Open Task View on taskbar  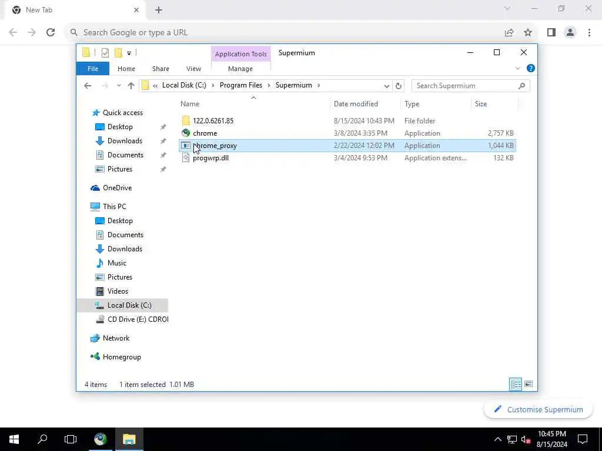71,439
